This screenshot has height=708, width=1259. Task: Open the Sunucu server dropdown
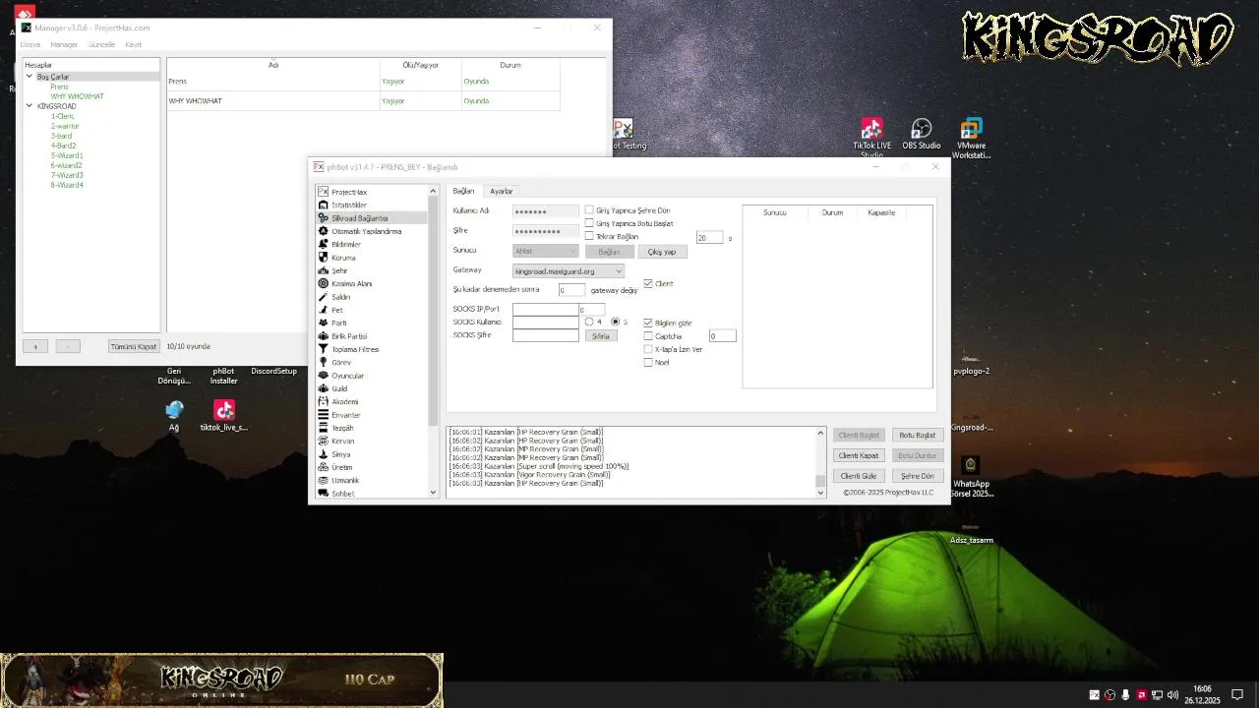546,251
